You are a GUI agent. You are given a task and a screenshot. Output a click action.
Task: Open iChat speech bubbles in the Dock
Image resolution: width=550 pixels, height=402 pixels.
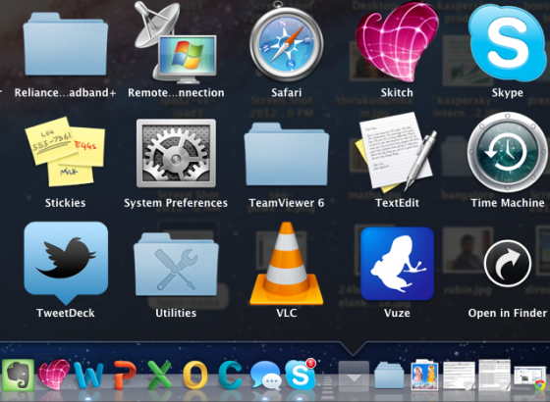click(x=265, y=376)
